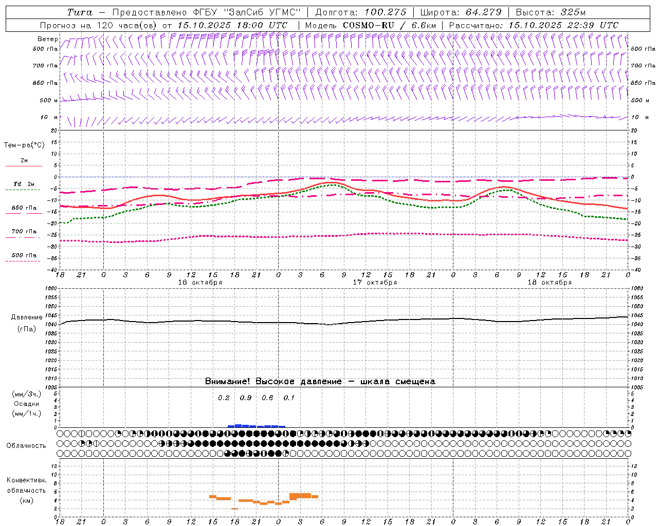Viewport: 658px width, 526px height.
Task: Click the "(км)" convective height unit label
Action: point(27,500)
